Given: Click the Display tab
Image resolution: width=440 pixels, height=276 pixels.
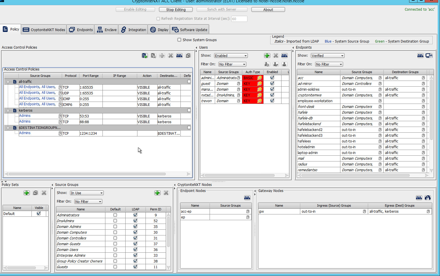Looking at the screenshot, I should [159, 30].
